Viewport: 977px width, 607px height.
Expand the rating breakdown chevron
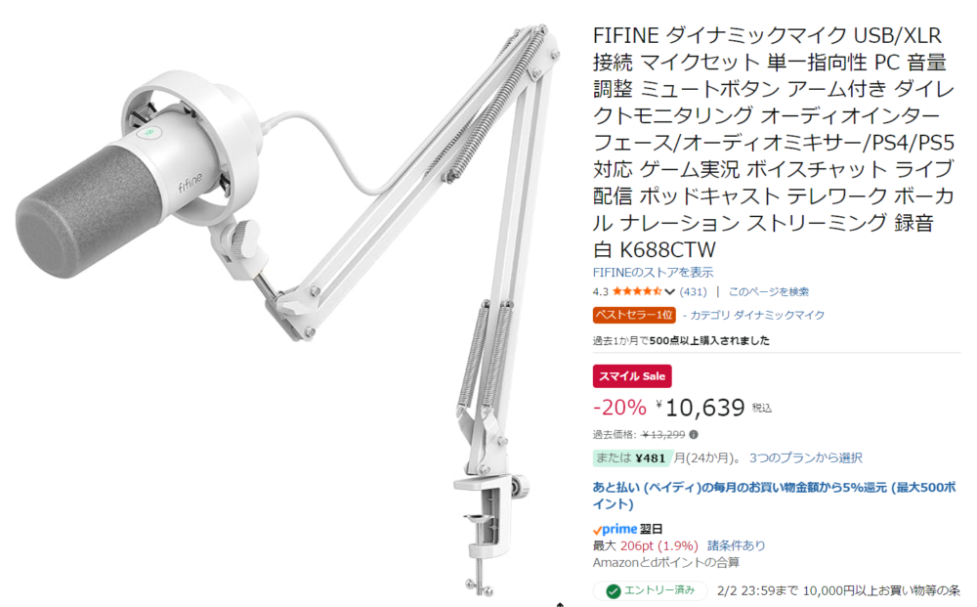pos(669,291)
